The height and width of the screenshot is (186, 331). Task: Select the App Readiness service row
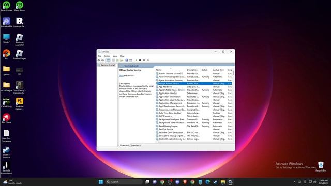point(193,87)
